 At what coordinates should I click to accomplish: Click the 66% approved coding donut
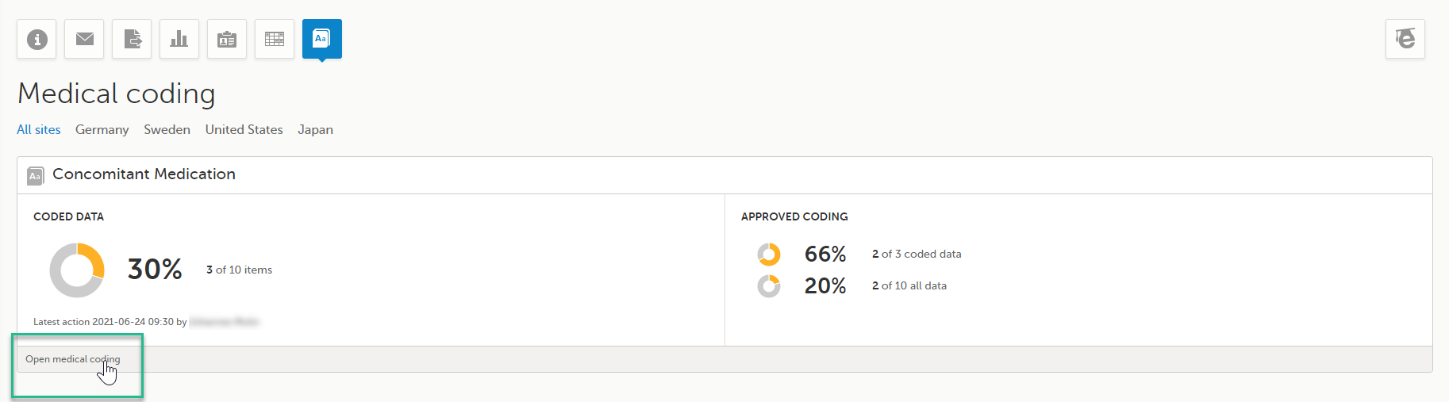769,255
